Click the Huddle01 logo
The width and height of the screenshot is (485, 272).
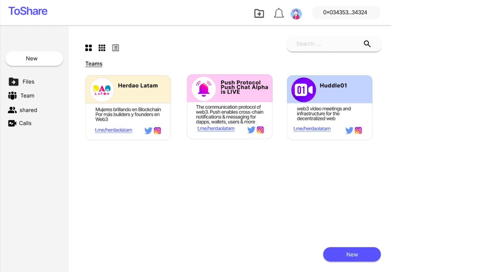tap(304, 90)
